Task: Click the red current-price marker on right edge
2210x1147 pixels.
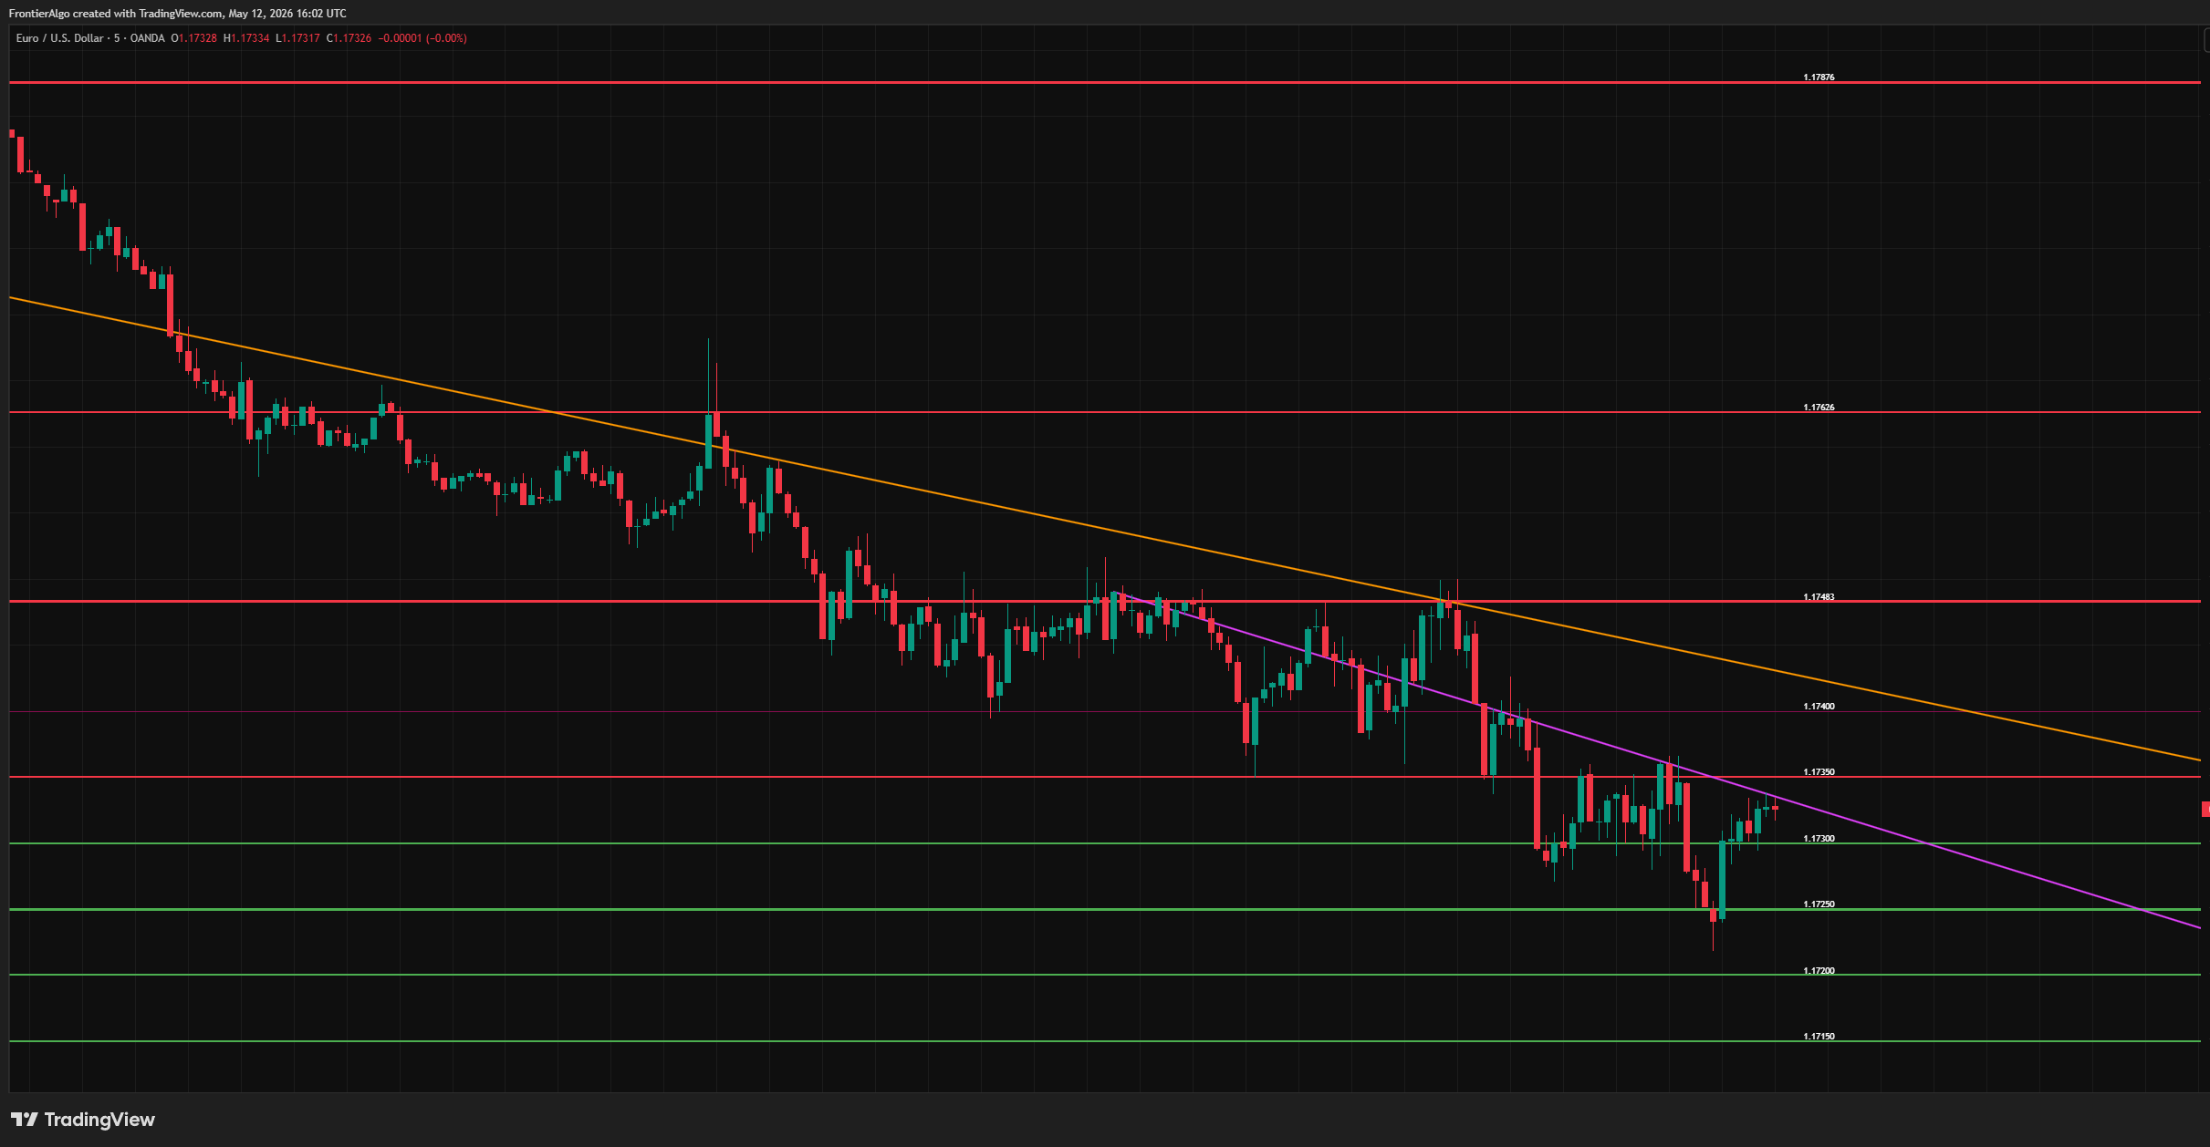Action: (2205, 809)
